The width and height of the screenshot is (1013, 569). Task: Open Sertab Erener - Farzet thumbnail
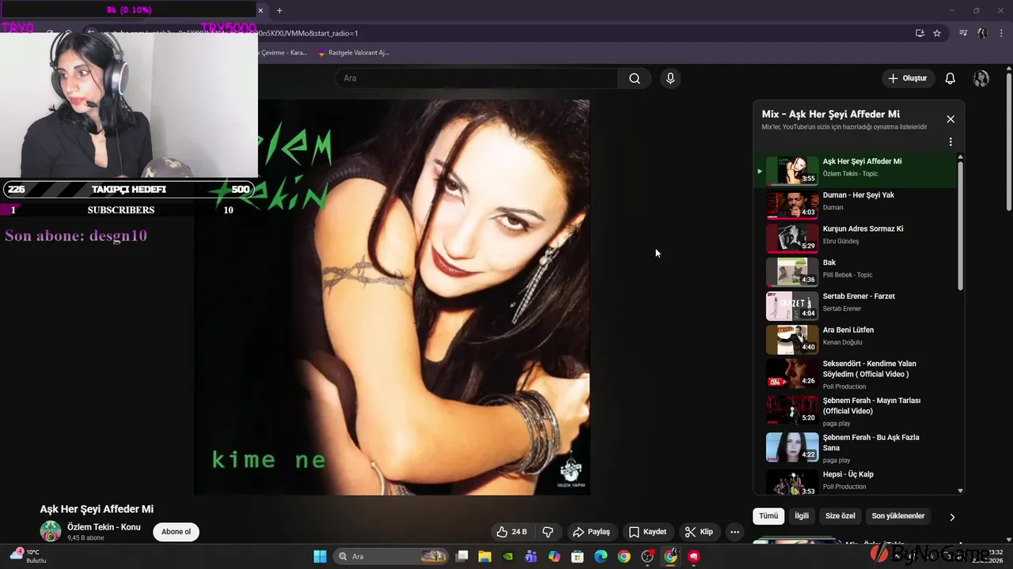(x=792, y=306)
